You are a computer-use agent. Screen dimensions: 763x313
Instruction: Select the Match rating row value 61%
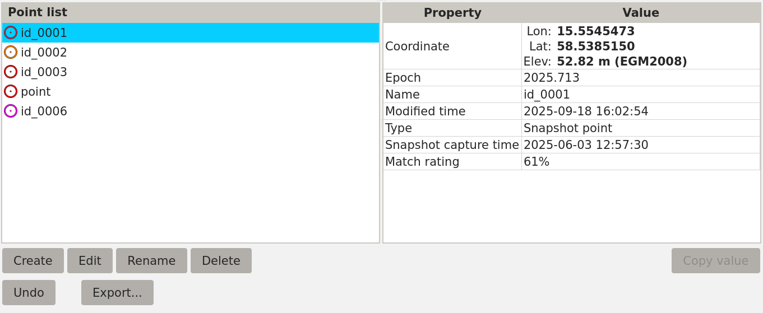pos(537,162)
